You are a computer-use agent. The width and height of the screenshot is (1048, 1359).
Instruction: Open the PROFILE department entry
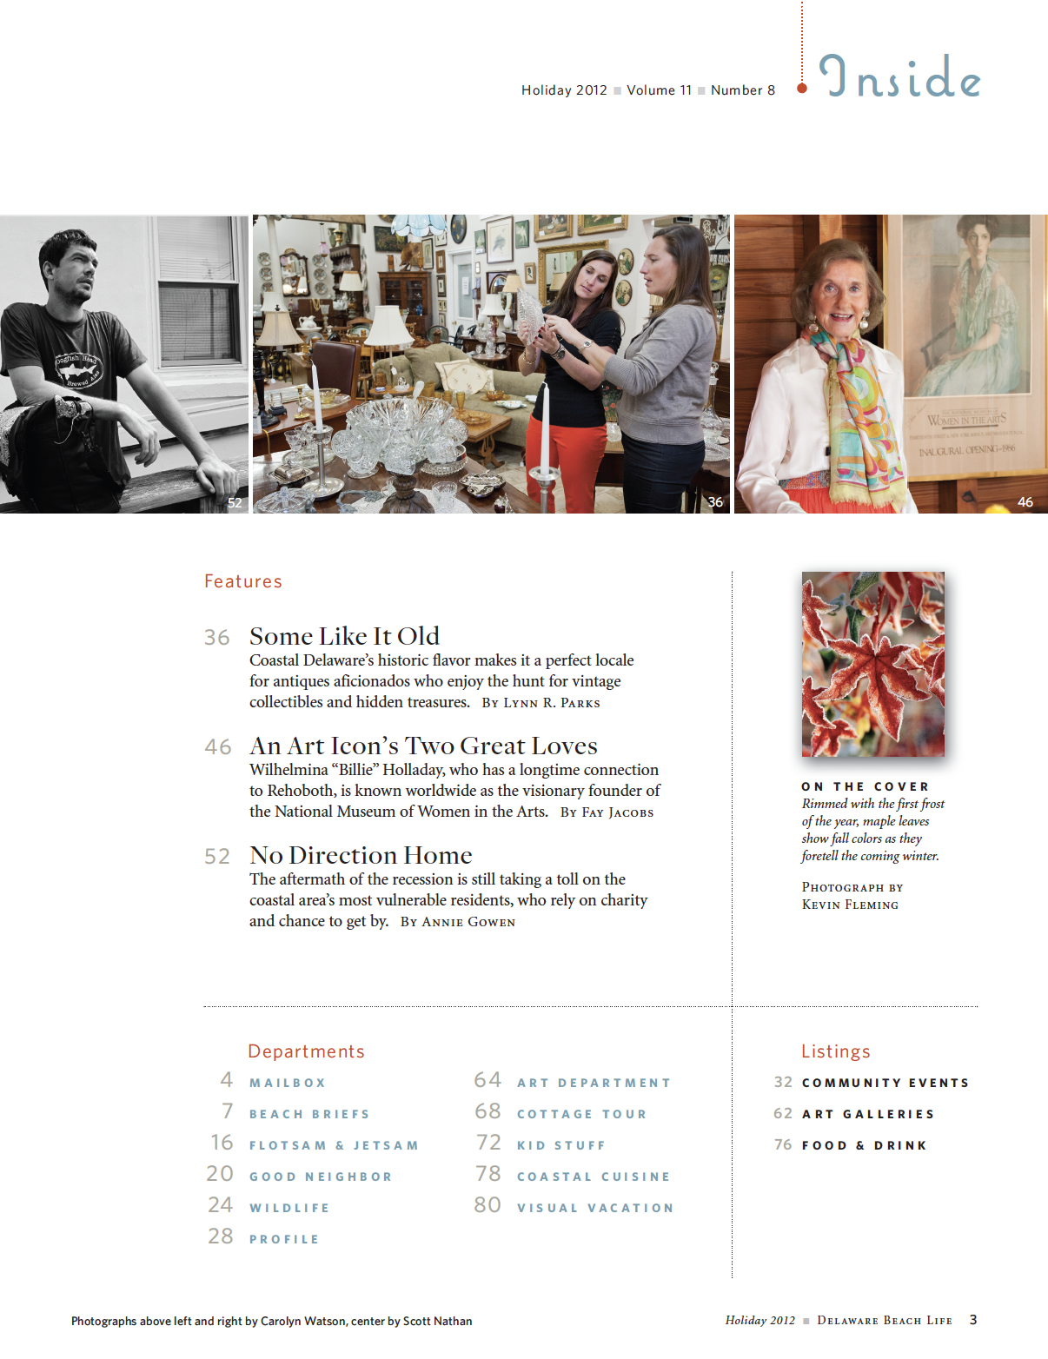point(284,1239)
